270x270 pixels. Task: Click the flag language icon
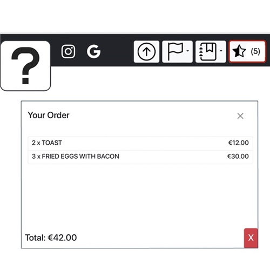[x=175, y=51]
